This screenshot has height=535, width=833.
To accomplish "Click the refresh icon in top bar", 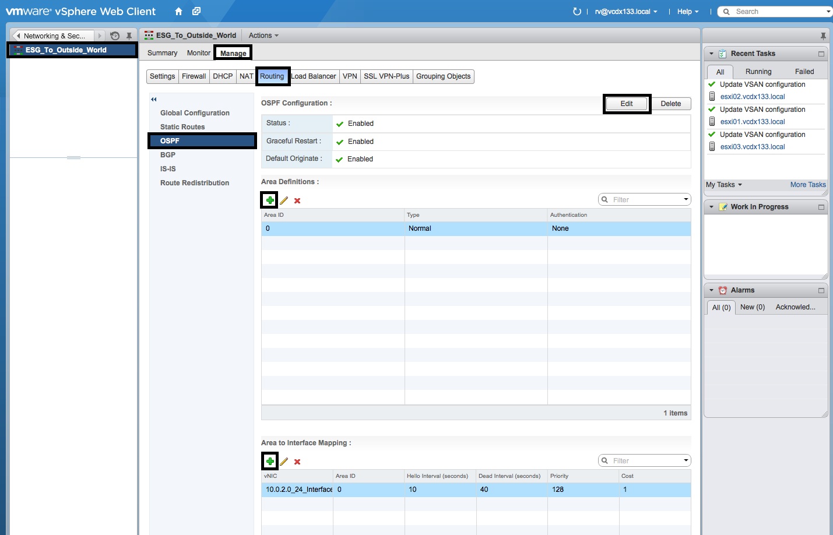I will click(577, 12).
